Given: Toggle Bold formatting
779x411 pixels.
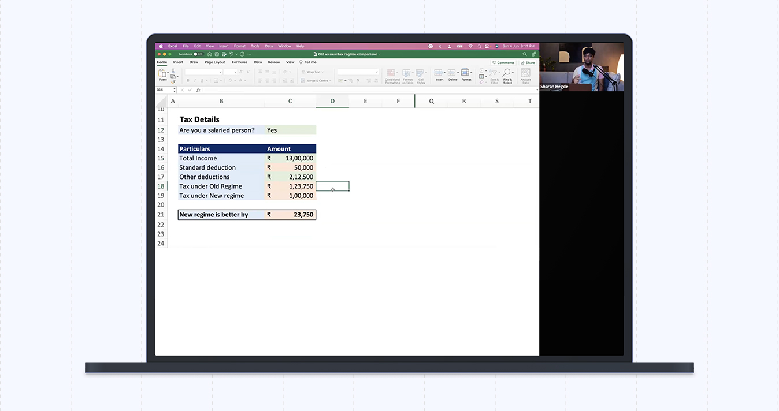Looking at the screenshot, I should pos(188,80).
